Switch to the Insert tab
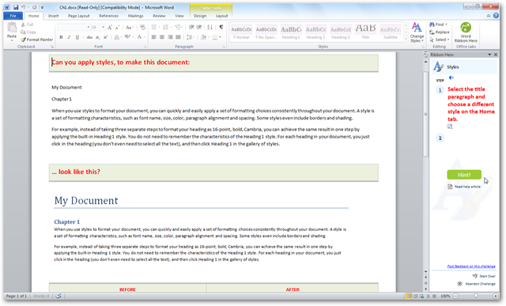 [53, 16]
